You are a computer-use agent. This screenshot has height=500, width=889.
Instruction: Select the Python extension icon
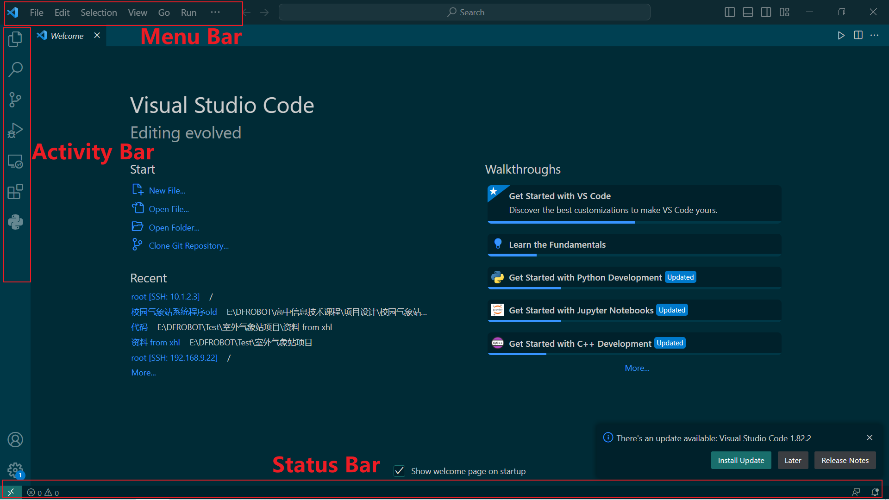tap(15, 221)
